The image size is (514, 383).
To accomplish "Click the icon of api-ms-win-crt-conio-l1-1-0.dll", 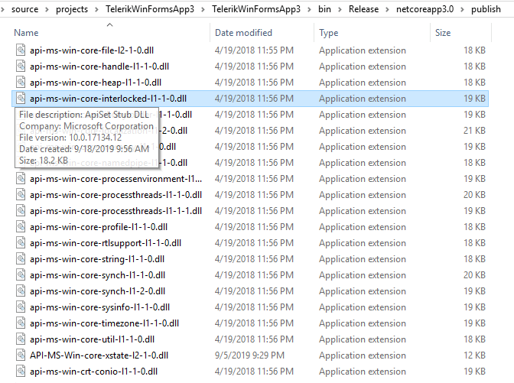I will tap(21, 372).
